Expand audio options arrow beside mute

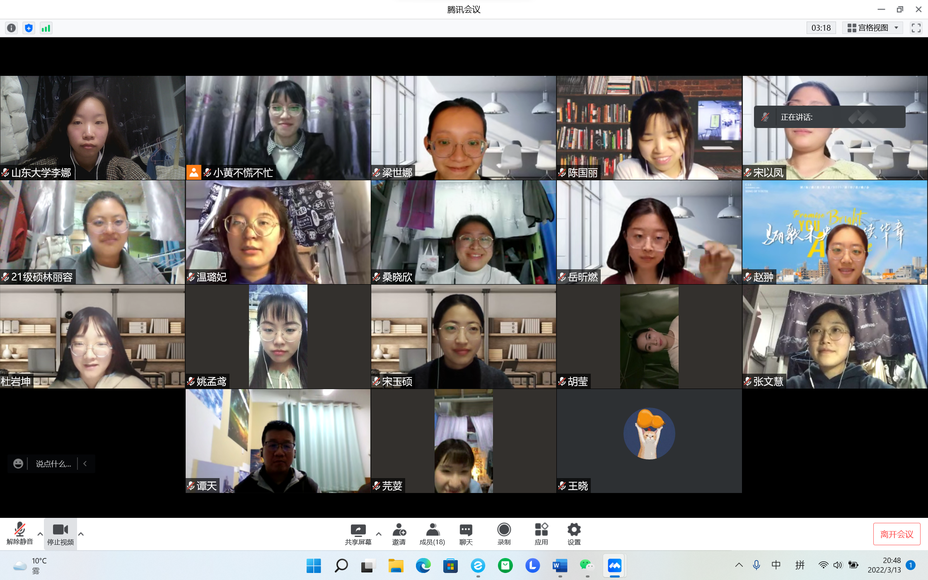point(40,534)
